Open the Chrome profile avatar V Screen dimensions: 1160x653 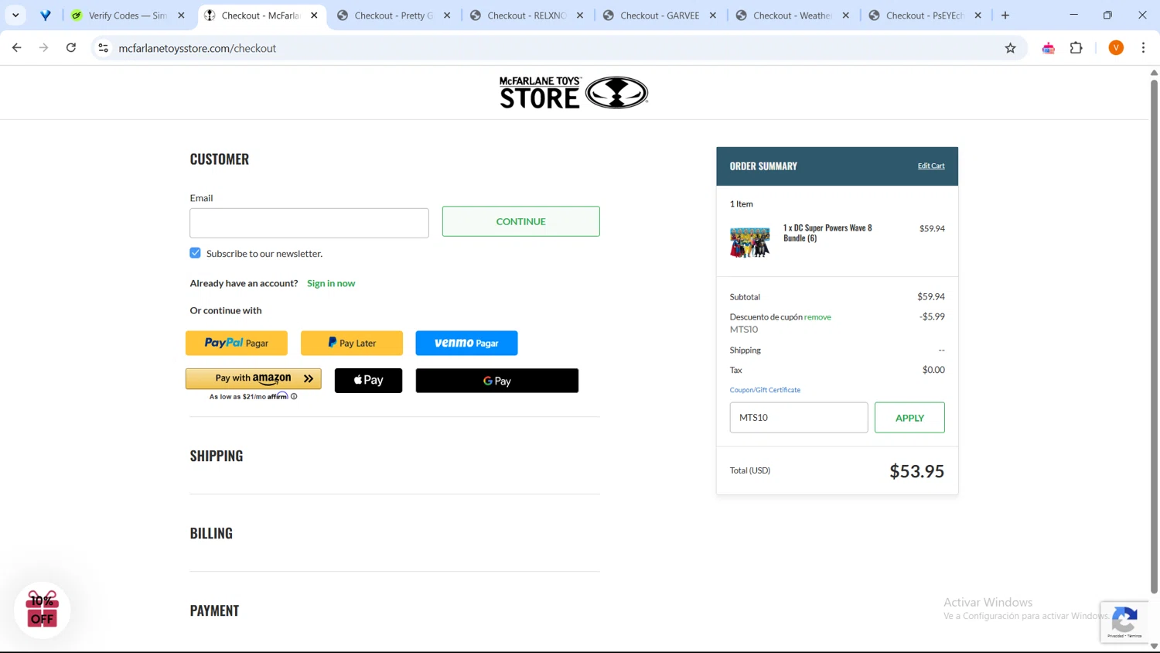(x=1116, y=48)
